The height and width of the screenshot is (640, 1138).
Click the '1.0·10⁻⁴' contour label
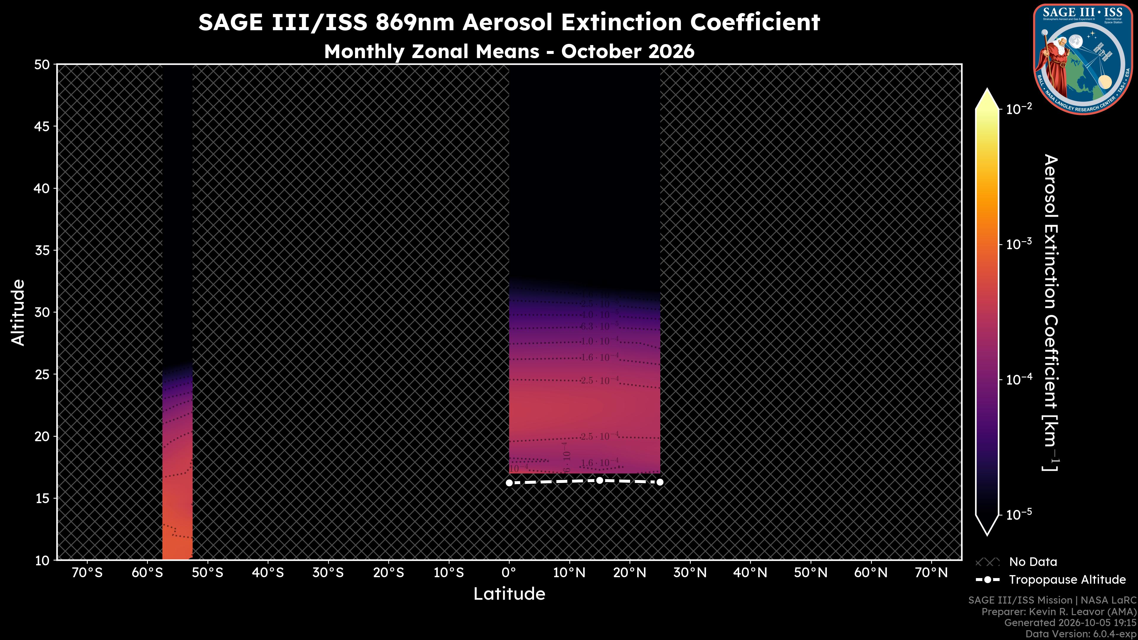coord(600,341)
